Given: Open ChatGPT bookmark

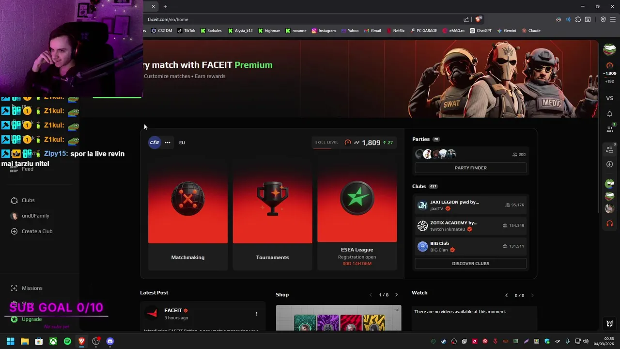Looking at the screenshot, I should [x=480, y=31].
